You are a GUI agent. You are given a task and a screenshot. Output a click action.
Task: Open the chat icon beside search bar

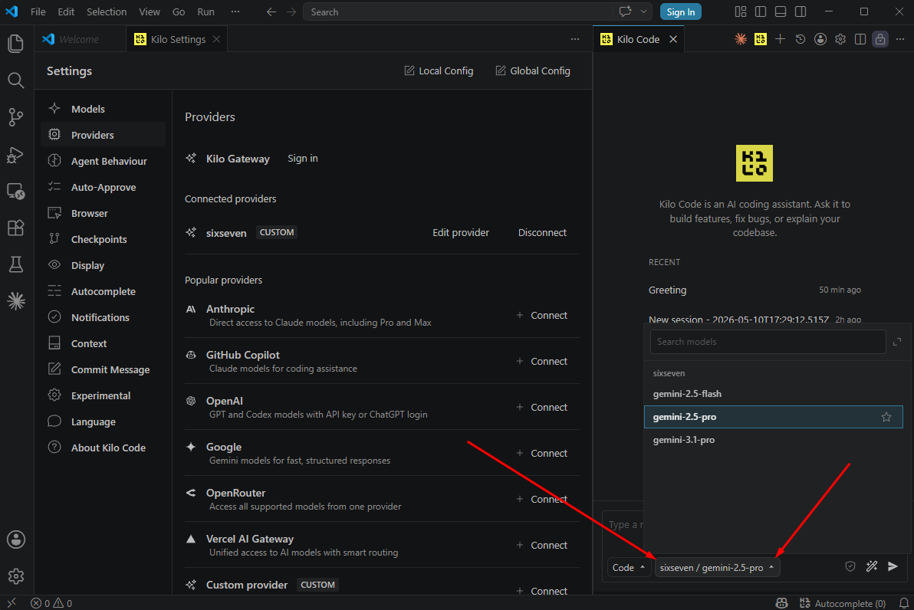pos(625,11)
